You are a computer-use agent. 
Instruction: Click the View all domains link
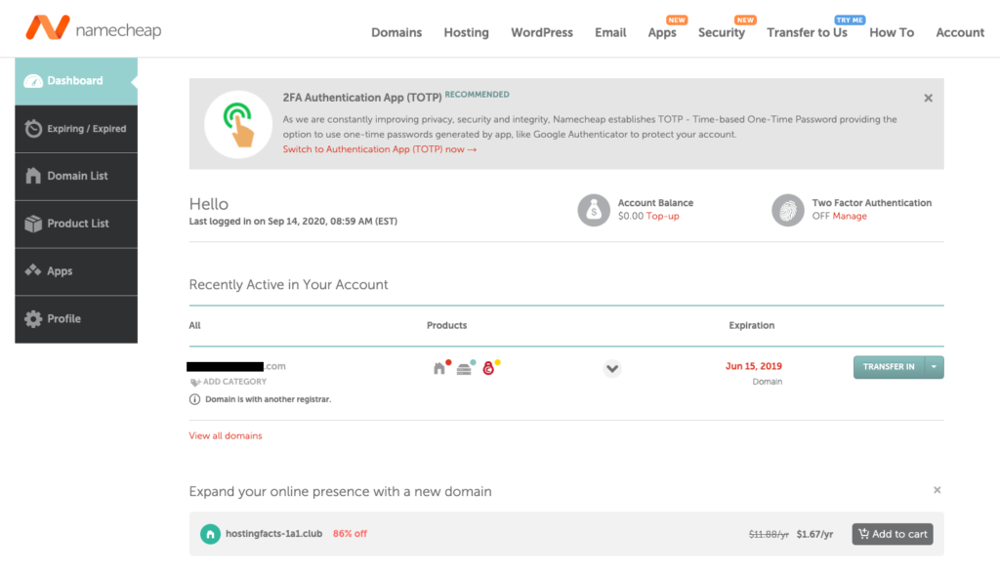coord(226,435)
